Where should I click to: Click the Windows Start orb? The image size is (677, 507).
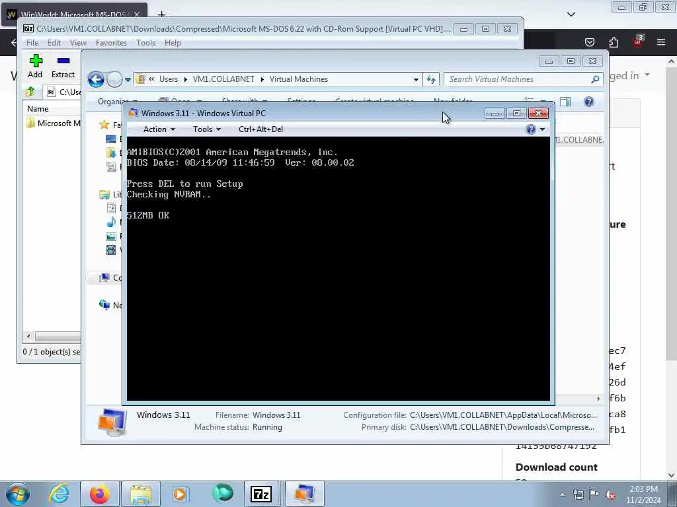[18, 494]
